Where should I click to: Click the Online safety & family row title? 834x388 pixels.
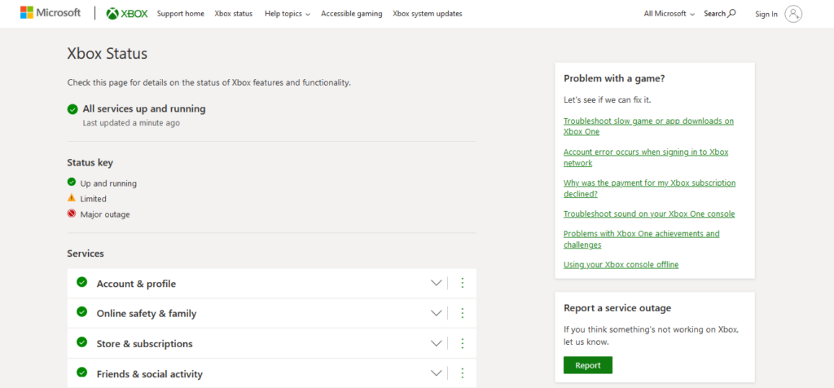147,314
